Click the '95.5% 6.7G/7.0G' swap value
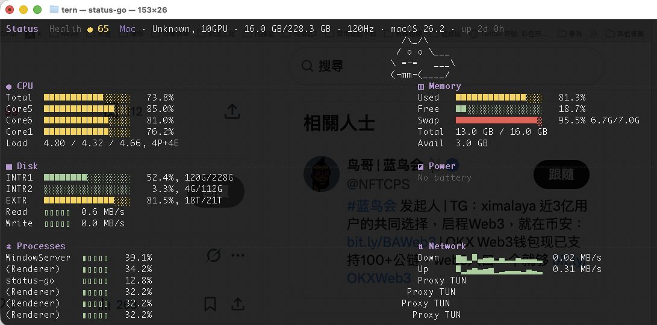657x325 pixels. pyautogui.click(x=599, y=120)
